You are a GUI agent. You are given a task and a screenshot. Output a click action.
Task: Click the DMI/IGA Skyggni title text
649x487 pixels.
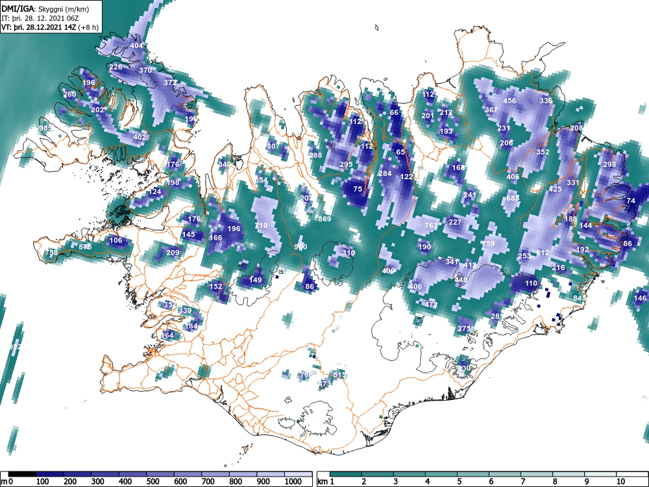point(45,8)
